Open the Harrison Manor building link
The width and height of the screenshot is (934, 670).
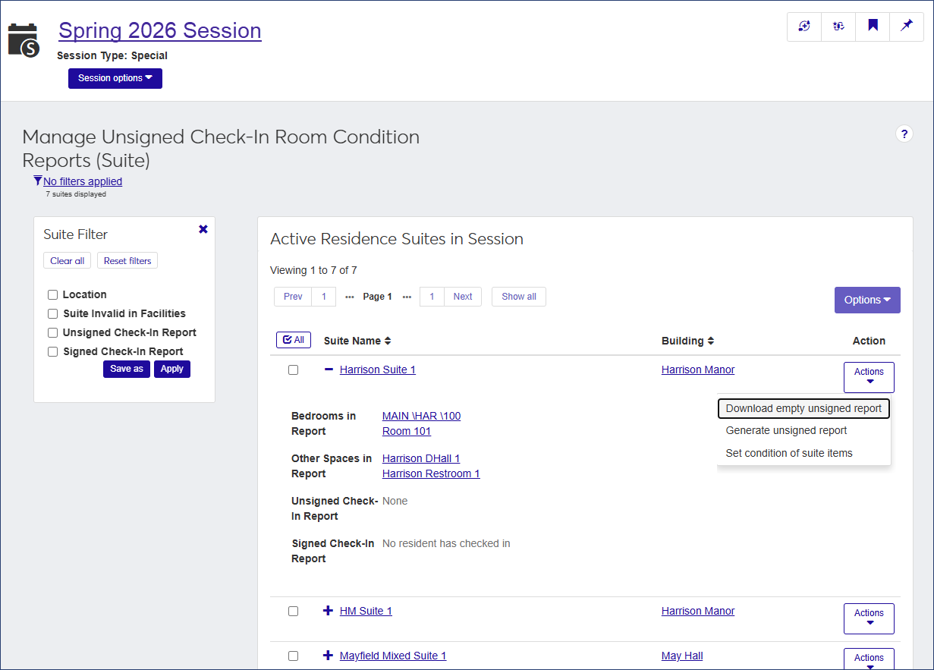point(697,370)
